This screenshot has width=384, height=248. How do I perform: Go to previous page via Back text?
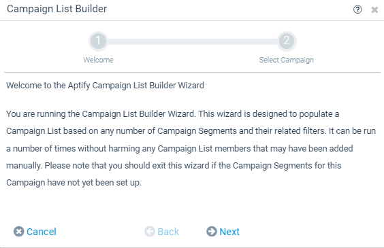point(168,232)
